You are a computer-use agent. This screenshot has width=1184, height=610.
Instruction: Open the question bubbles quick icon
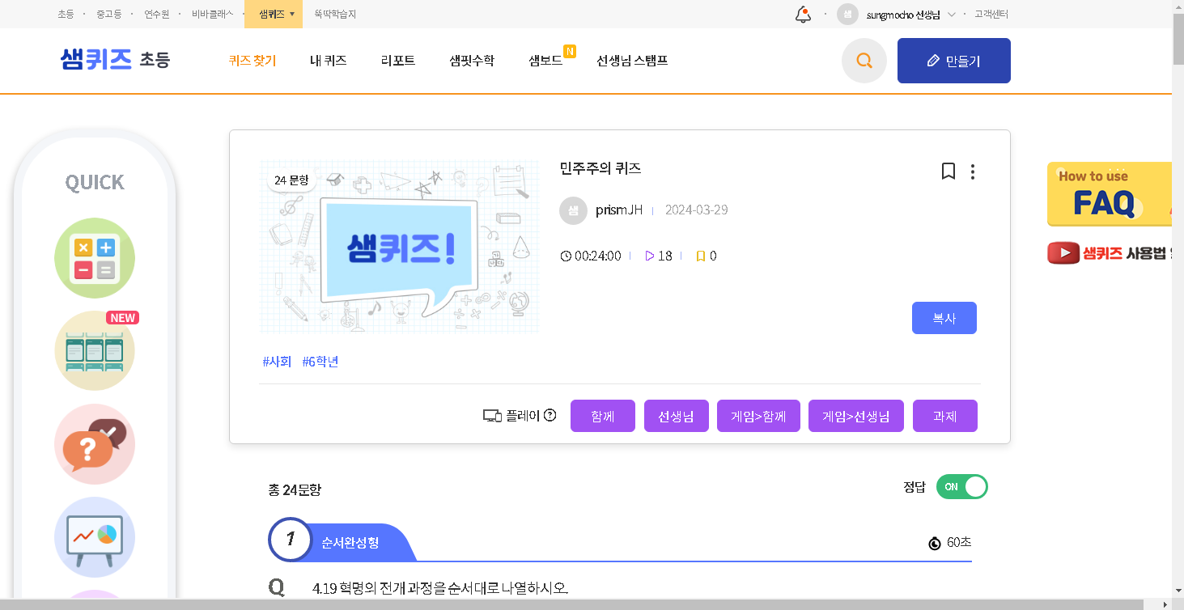95,444
